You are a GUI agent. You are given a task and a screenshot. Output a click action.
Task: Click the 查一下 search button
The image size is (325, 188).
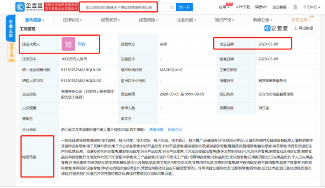(184, 7)
